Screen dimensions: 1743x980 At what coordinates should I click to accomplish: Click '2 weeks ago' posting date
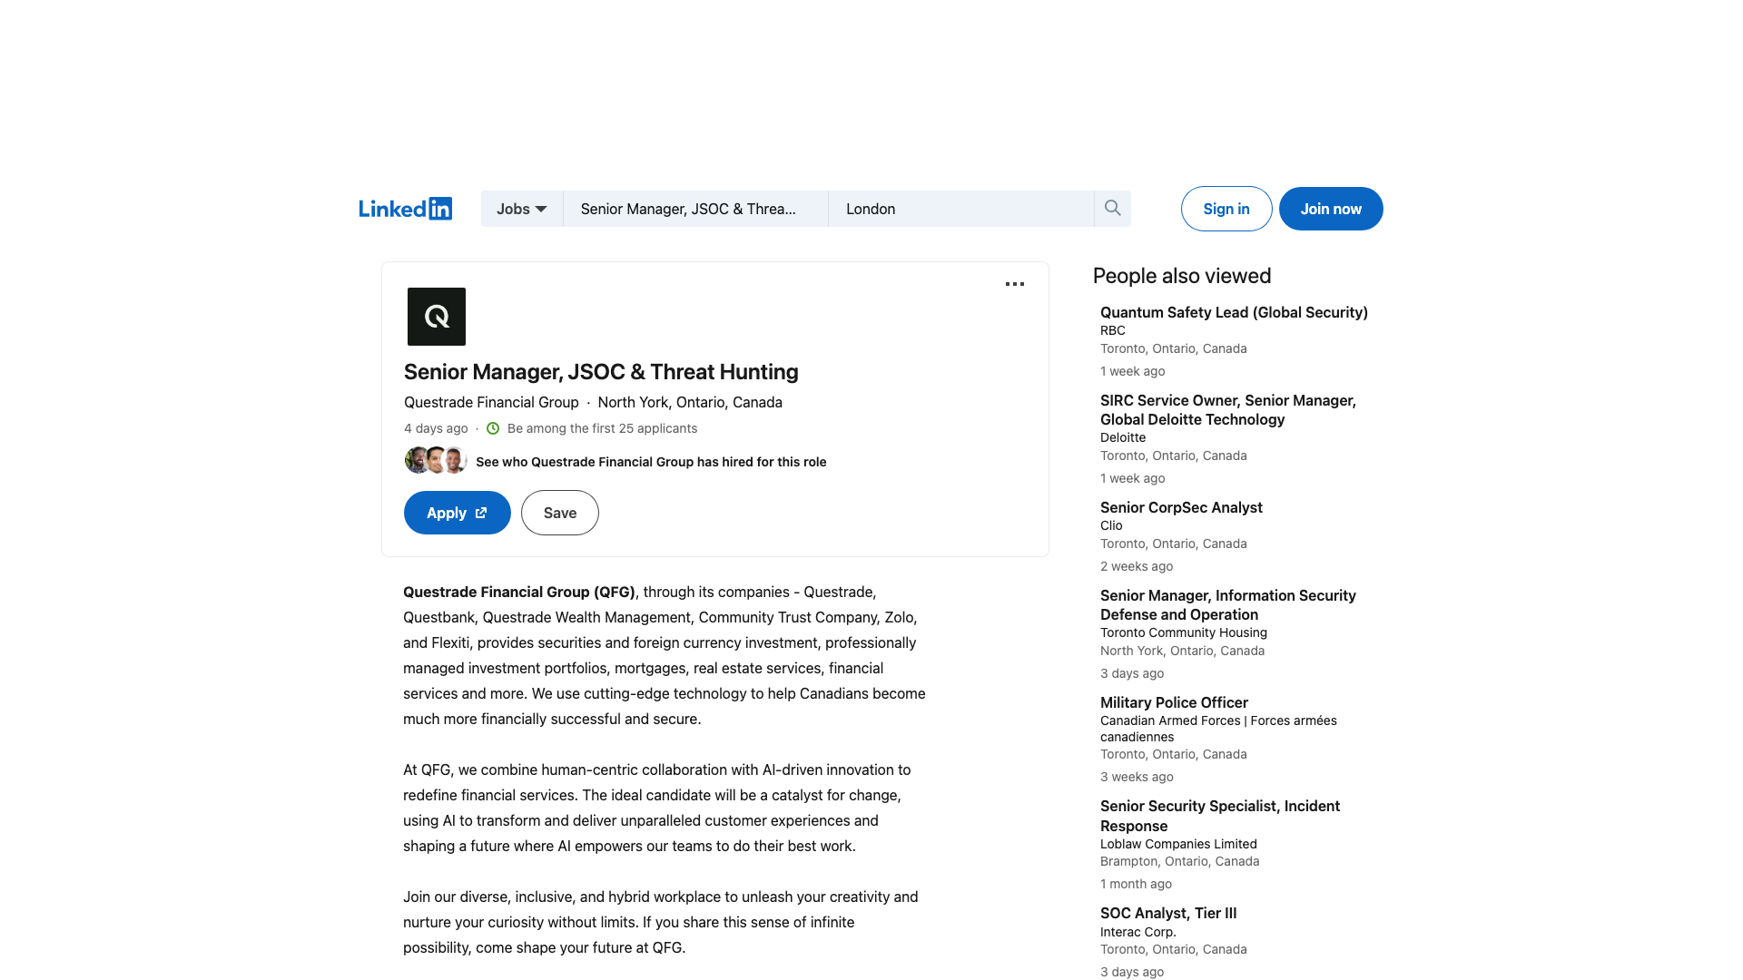click(1137, 566)
